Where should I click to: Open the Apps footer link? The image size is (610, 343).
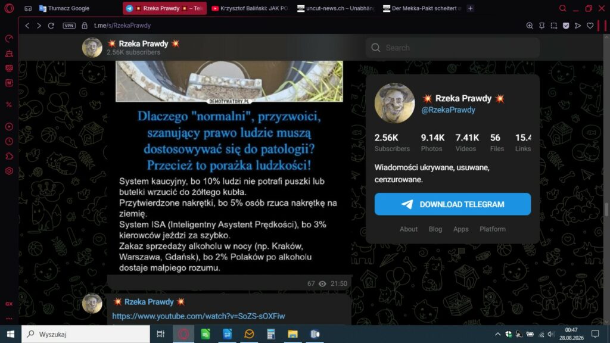[460, 229]
